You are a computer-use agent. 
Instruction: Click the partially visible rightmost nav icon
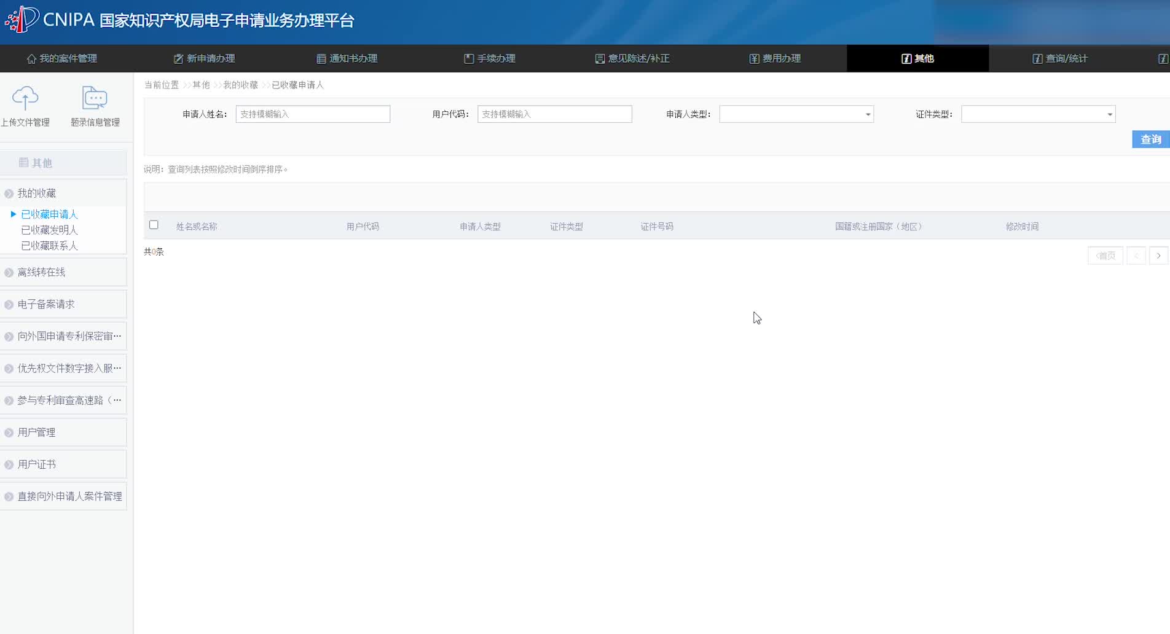point(1163,59)
